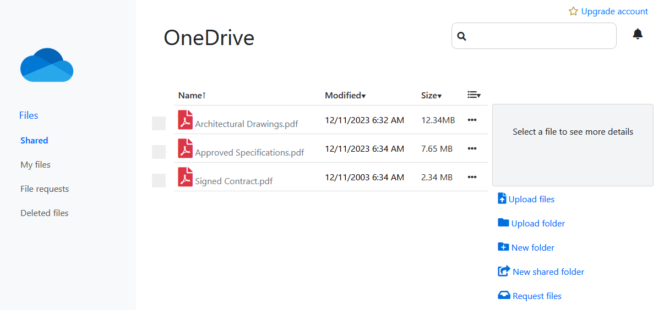Click the Upgrade account star icon
Screen dimensions: 664x310
(x=573, y=11)
